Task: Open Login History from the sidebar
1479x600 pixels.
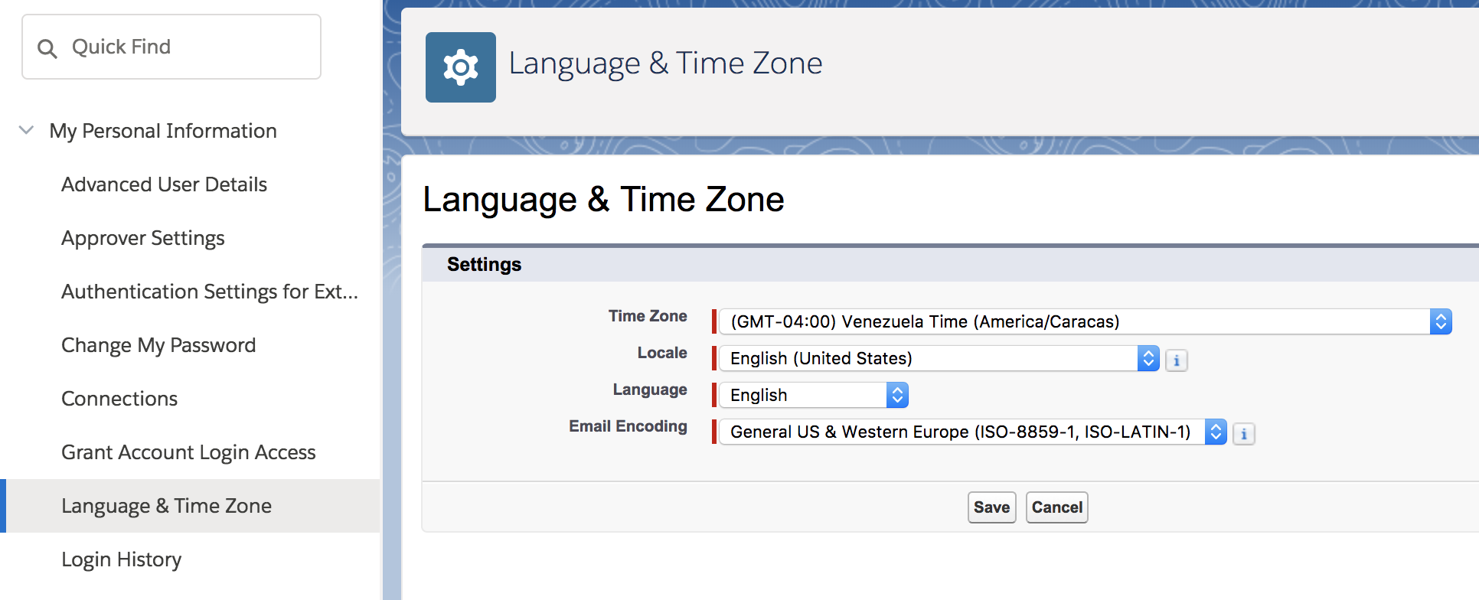Action: tap(121, 559)
